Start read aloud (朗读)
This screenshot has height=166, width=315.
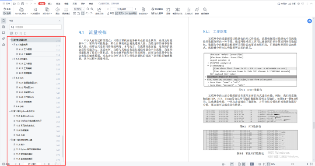197,11
